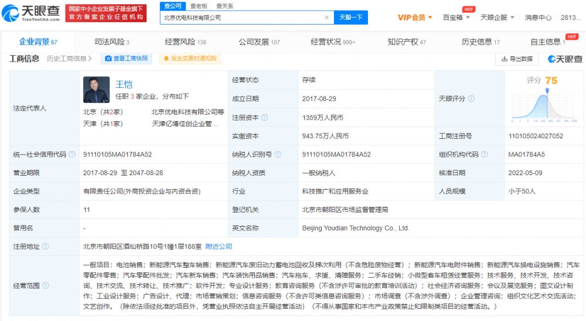Screen dimensions: 586x321
Task: Click 王恺's profile photo
Action: point(97,90)
